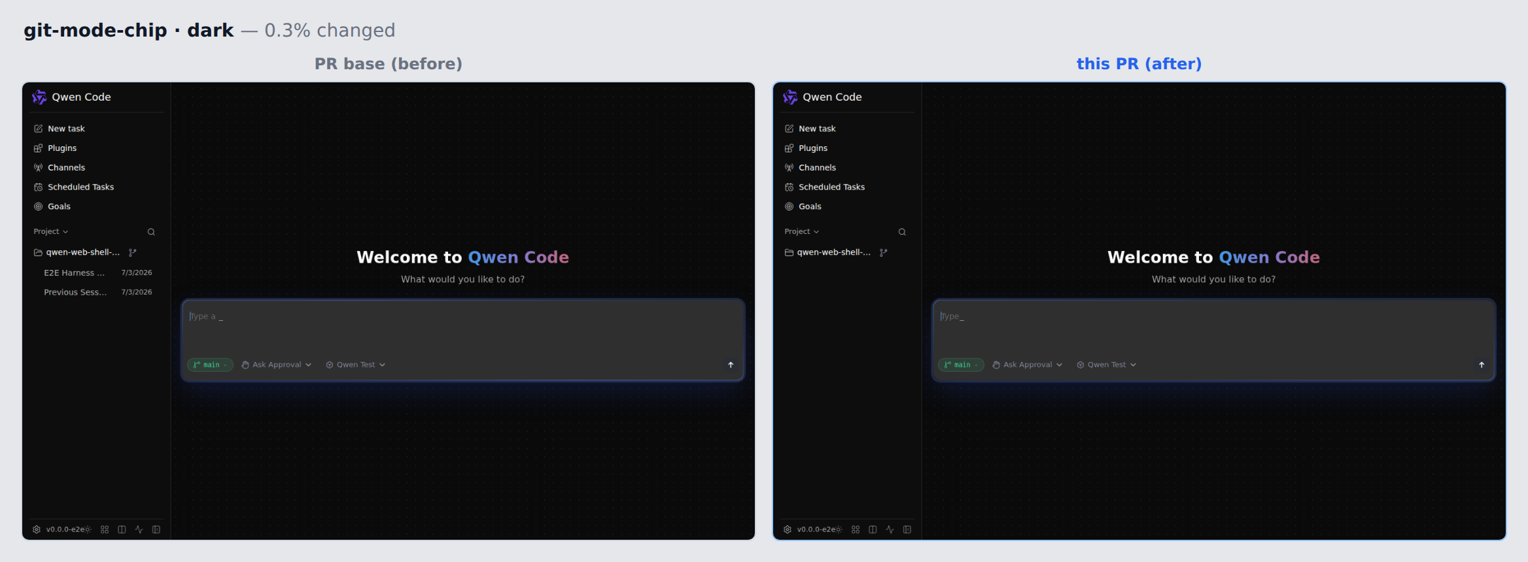The height and width of the screenshot is (562, 1528).
Task: Open main branch chip in before panel
Action: 210,365
